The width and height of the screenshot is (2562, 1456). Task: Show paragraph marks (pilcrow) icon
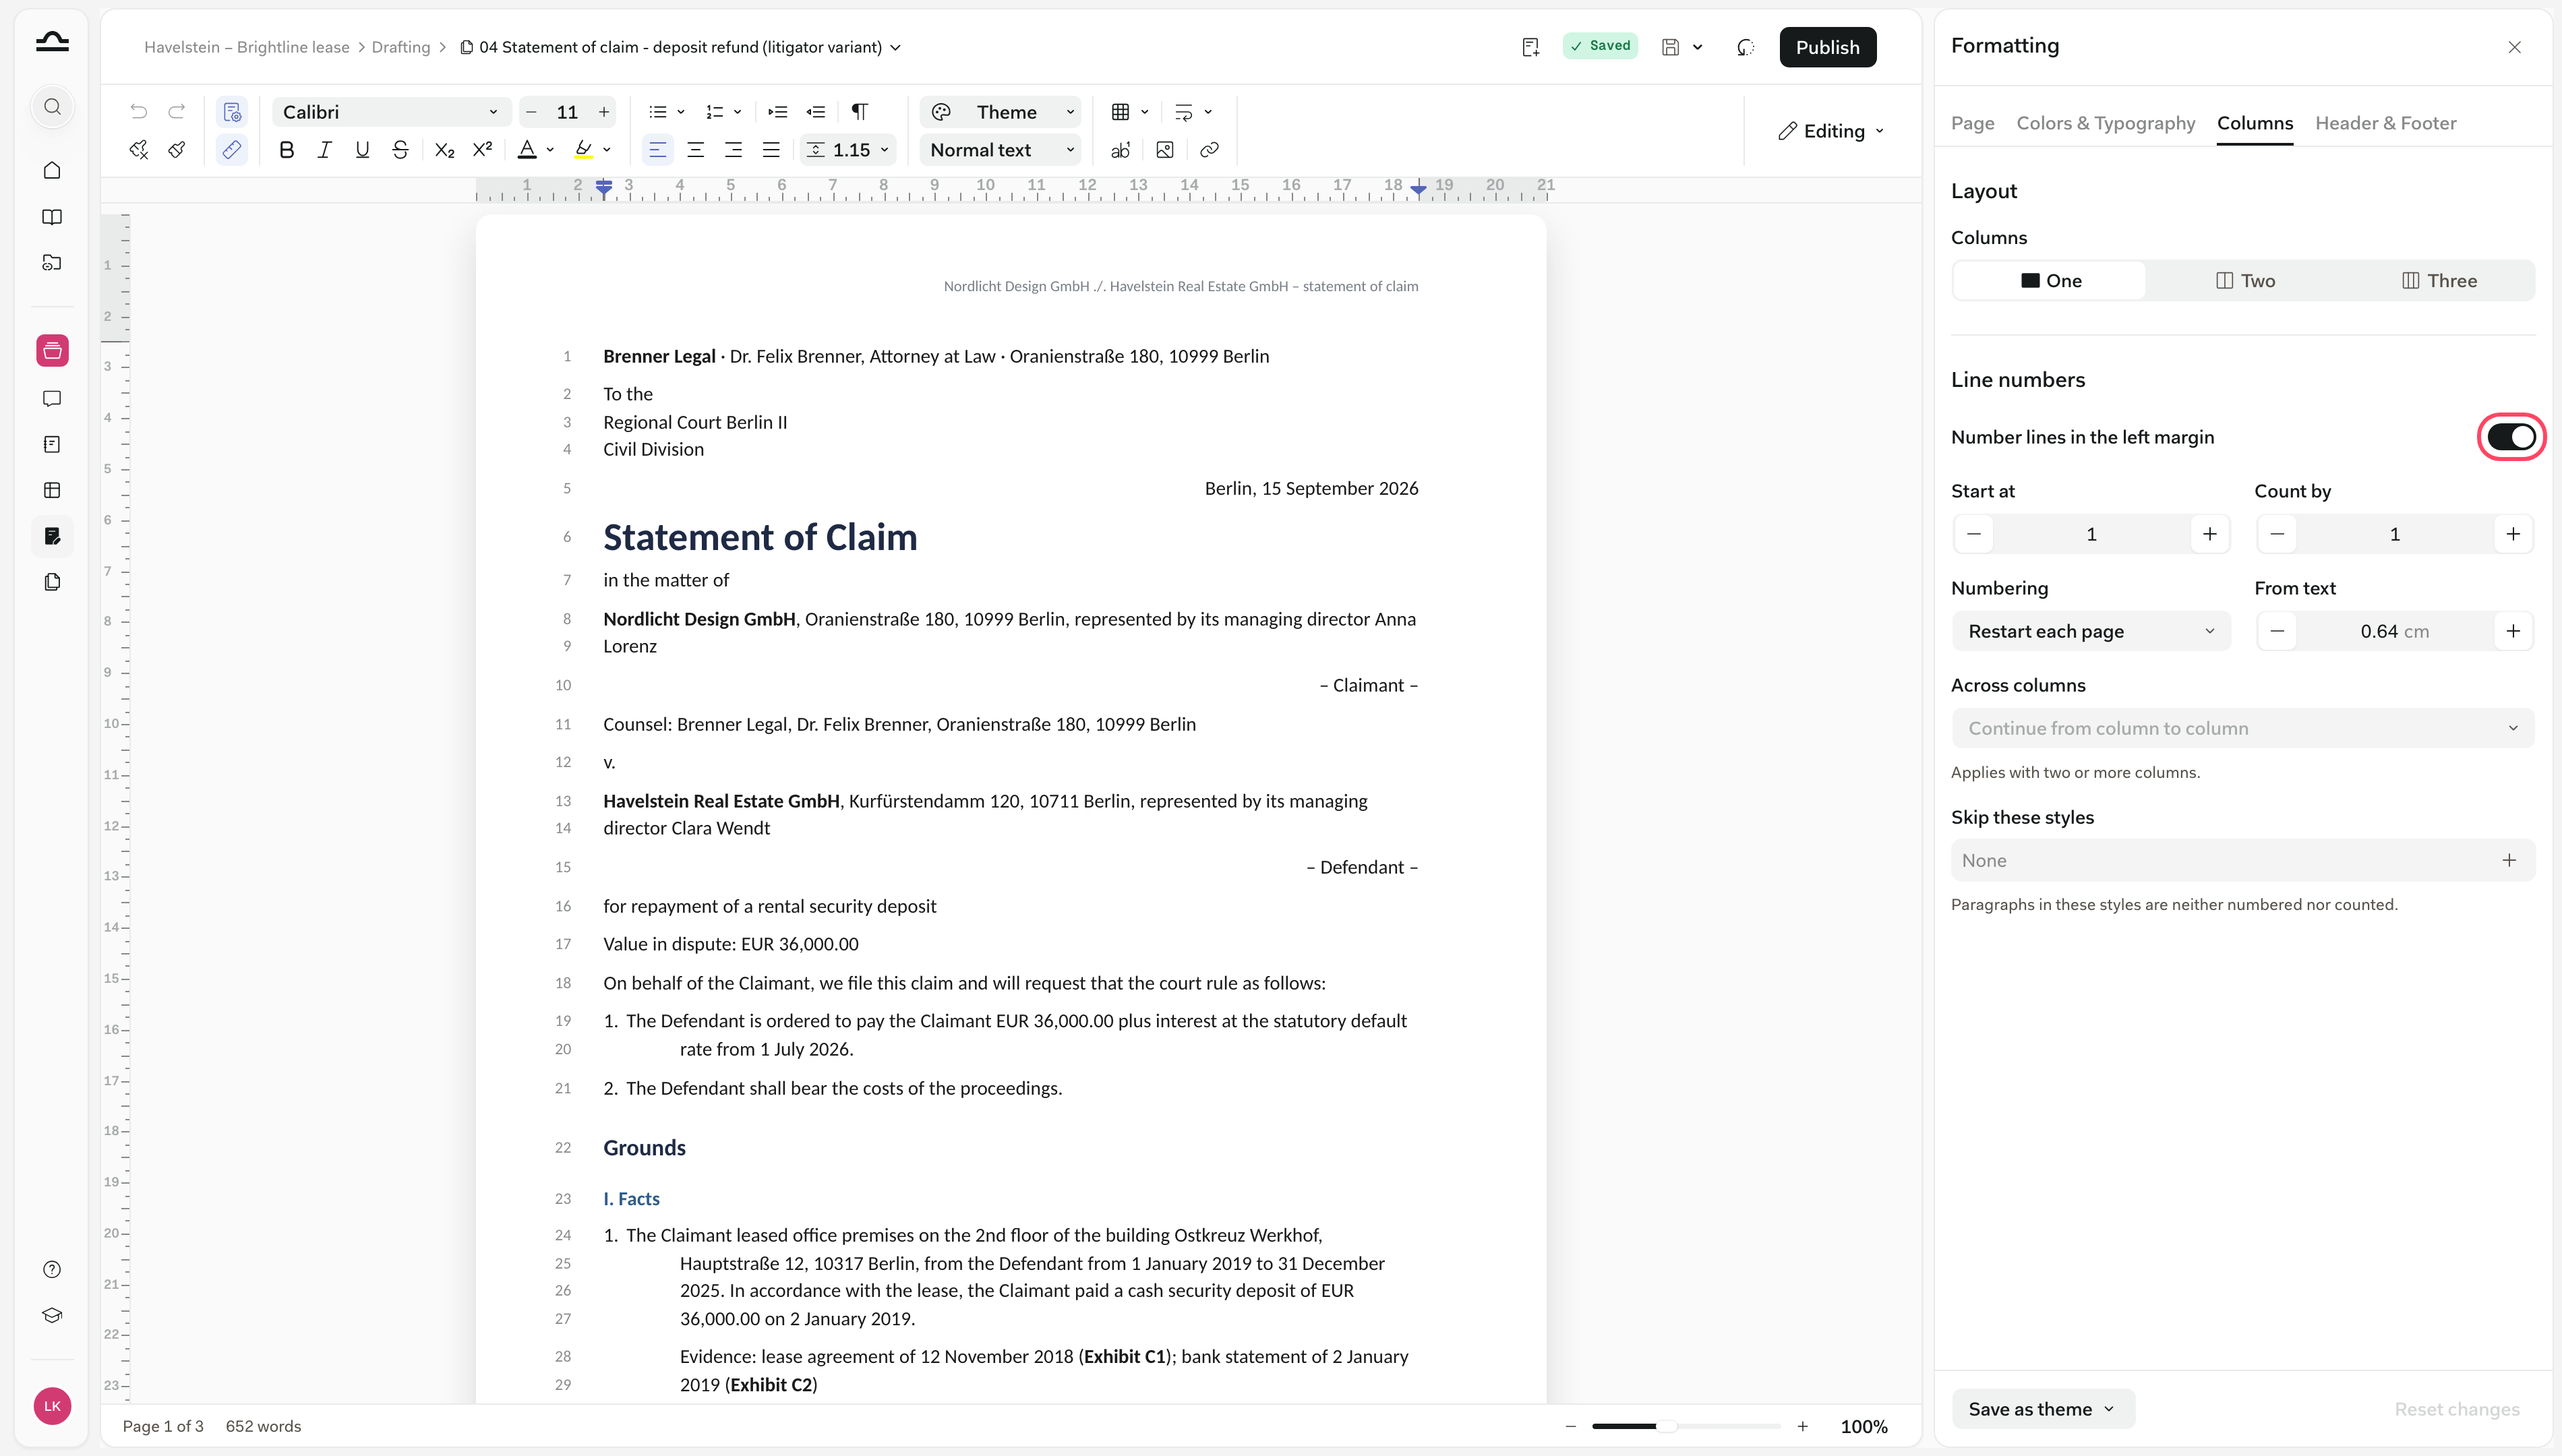click(860, 111)
